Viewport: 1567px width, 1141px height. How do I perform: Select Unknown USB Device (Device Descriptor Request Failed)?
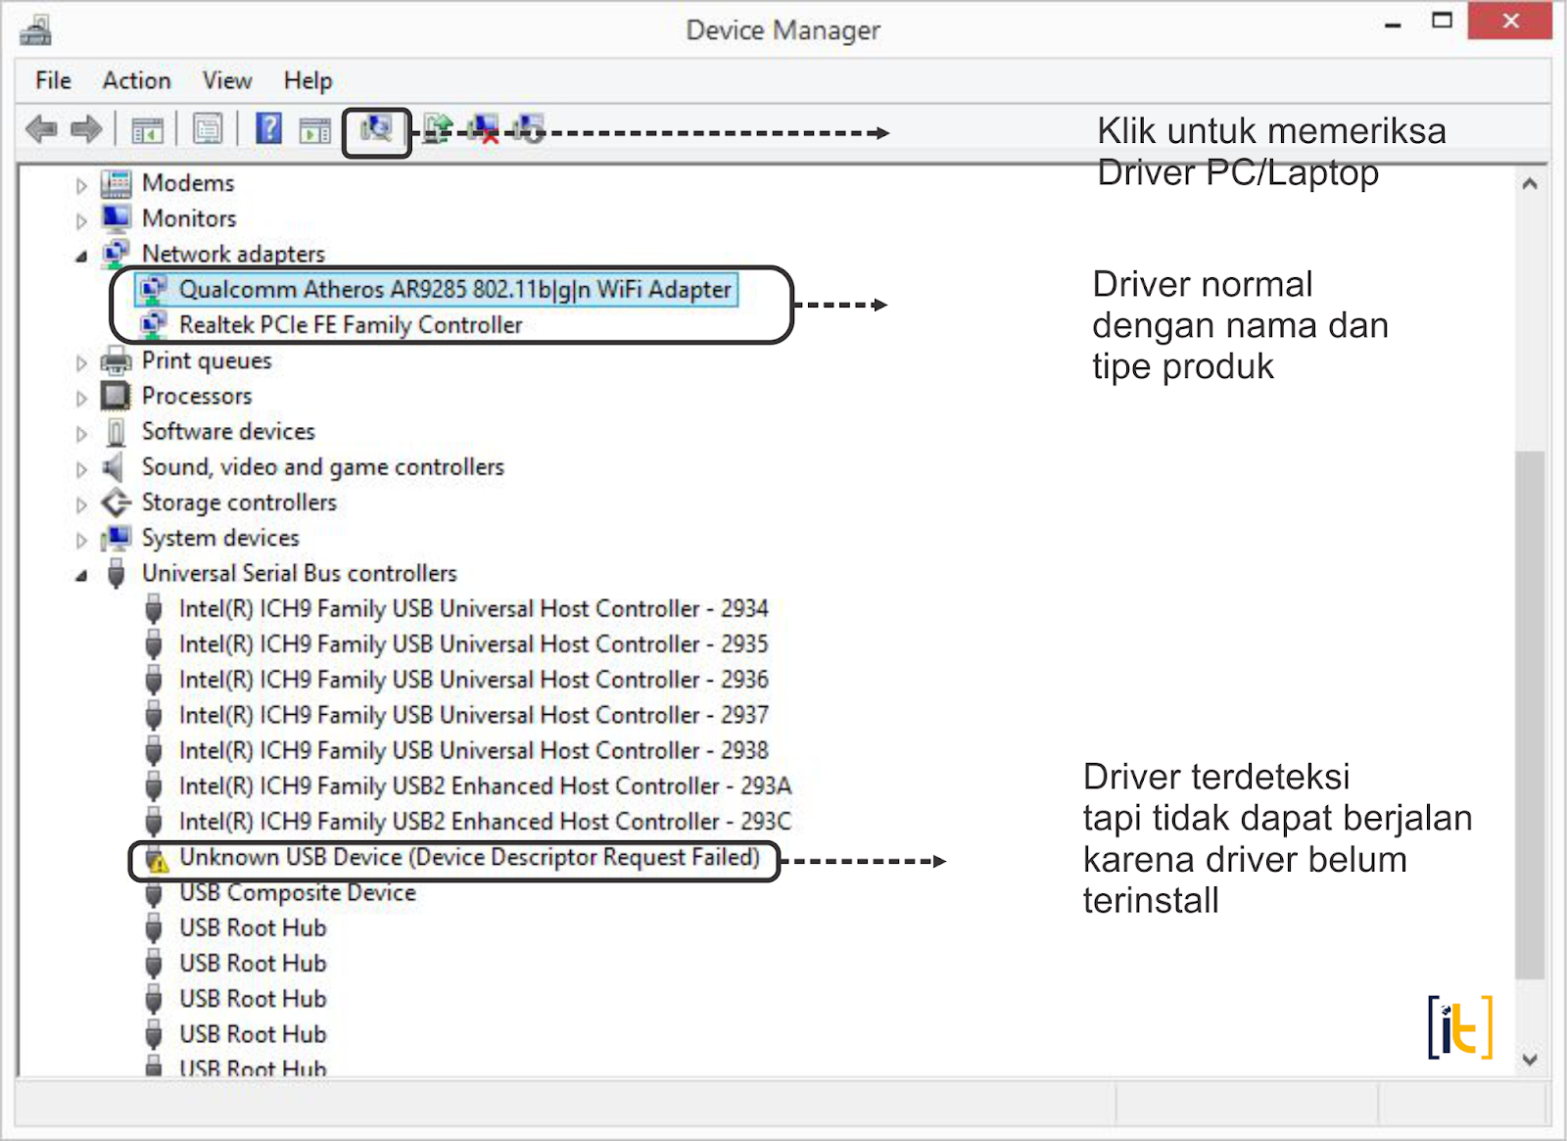469,857
